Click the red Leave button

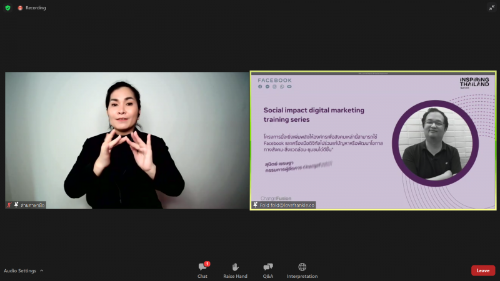pos(483,270)
